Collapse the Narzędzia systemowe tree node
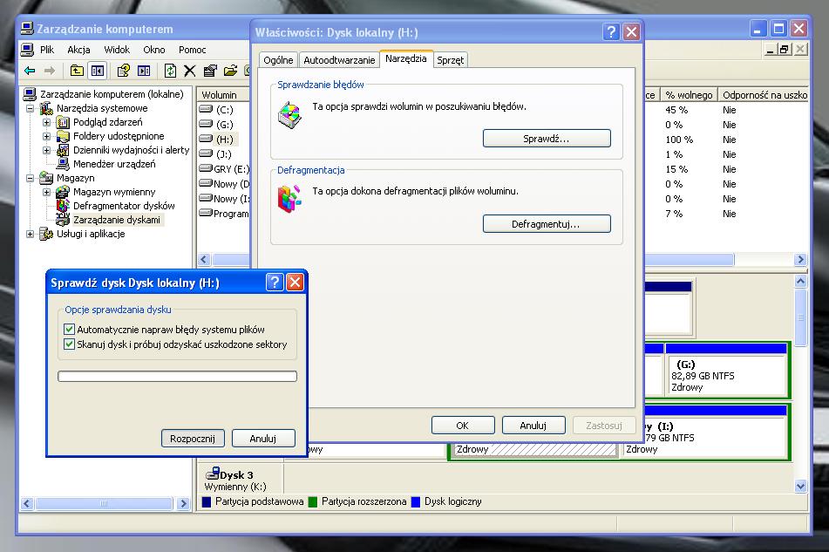The width and height of the screenshot is (829, 552). (31, 108)
